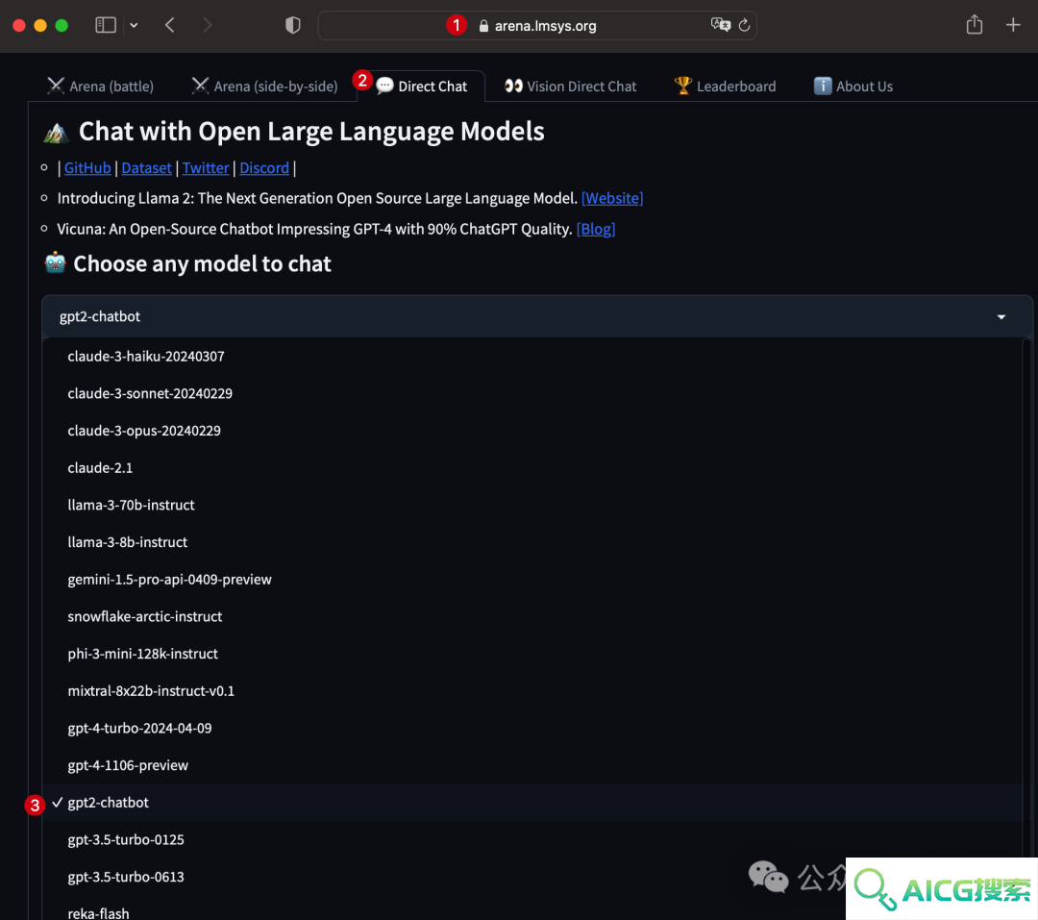Open a new tab with plus icon

pos(1013,25)
